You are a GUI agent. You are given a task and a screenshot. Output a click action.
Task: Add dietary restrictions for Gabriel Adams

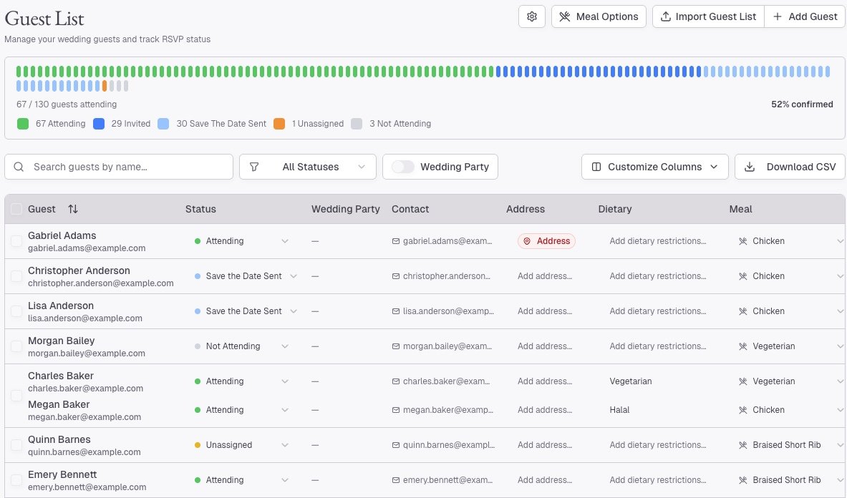pyautogui.click(x=657, y=241)
